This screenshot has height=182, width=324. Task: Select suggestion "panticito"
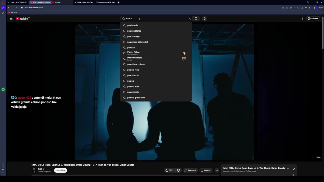tap(156, 48)
